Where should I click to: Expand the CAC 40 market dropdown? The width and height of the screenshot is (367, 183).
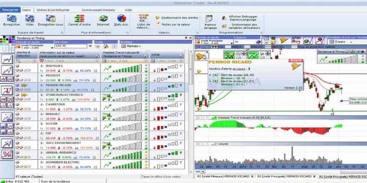[90, 46]
